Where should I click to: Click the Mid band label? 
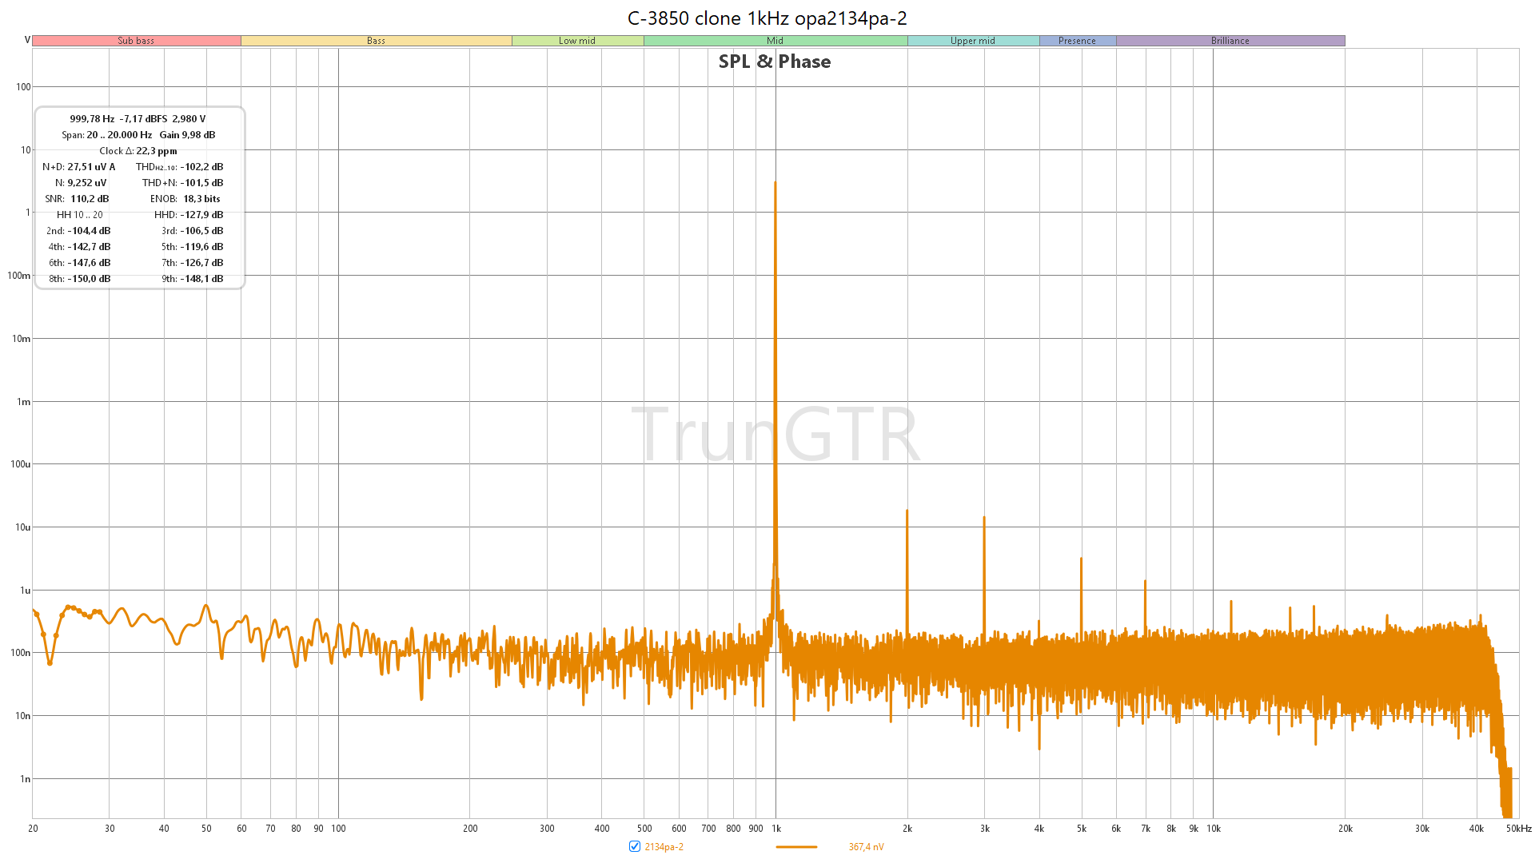(x=775, y=41)
